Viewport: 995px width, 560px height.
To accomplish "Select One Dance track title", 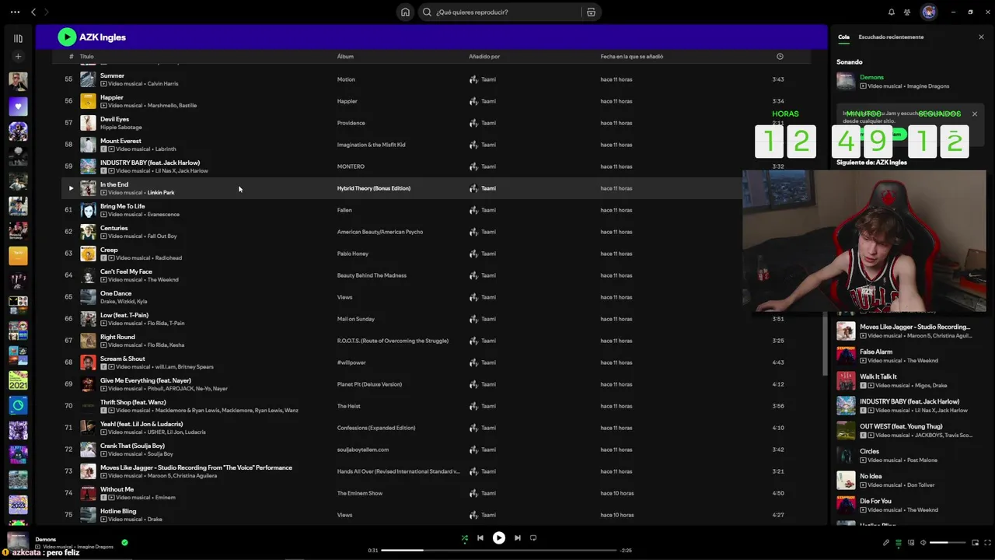I will (116, 293).
